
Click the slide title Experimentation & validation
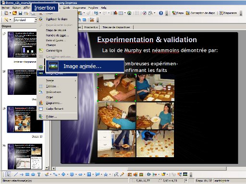point(147,40)
